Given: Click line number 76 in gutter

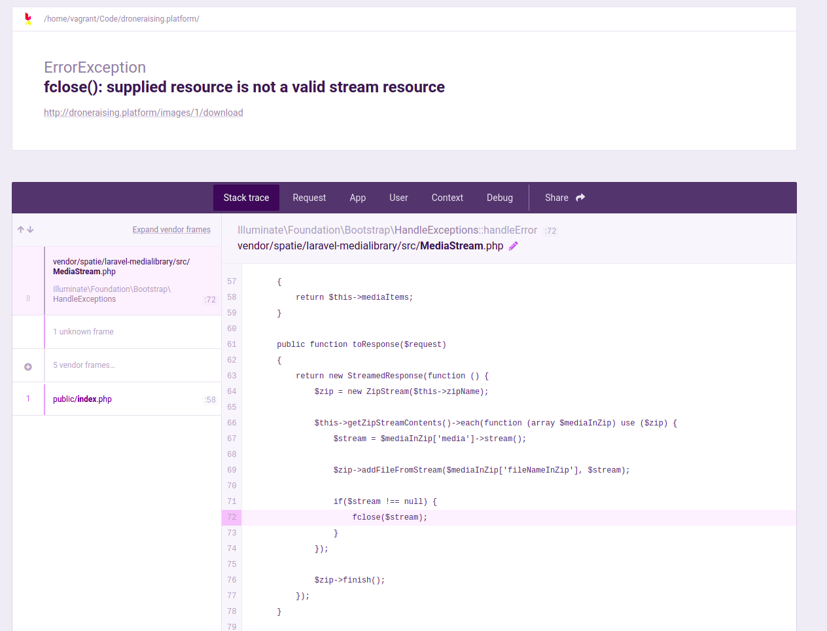Looking at the screenshot, I should [x=232, y=580].
